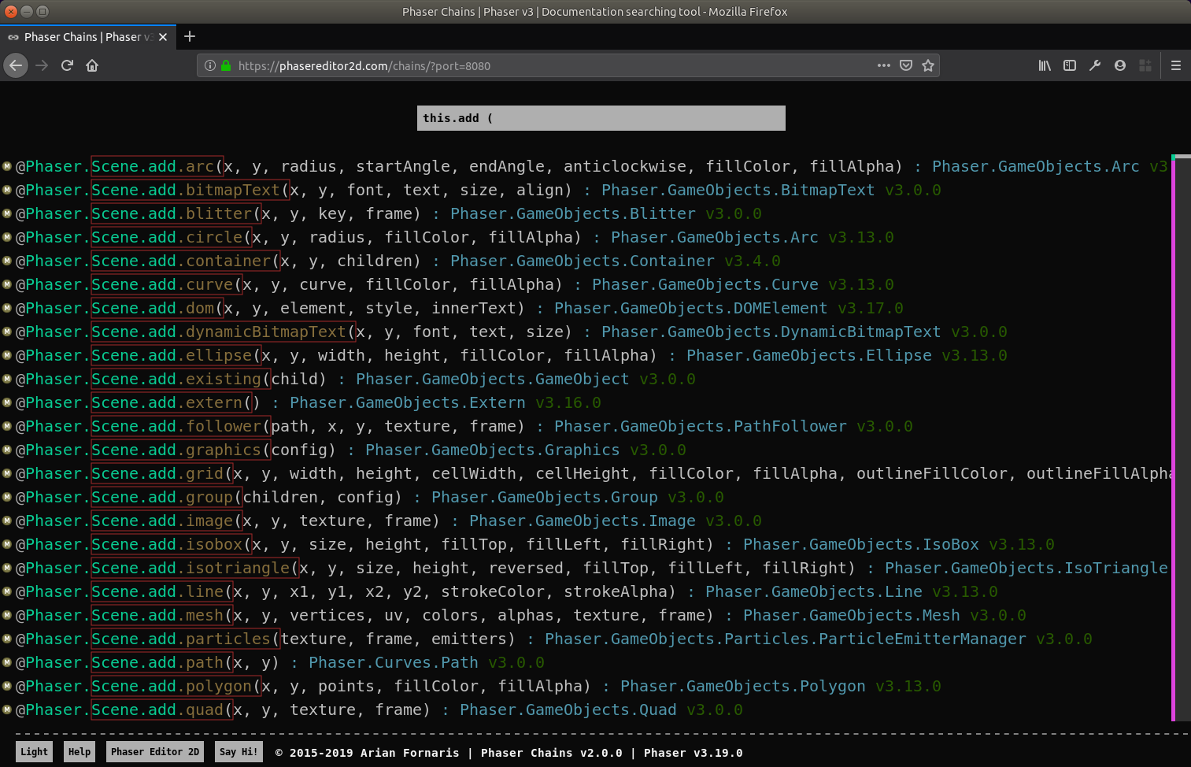The width and height of the screenshot is (1191, 767).
Task: Open the Library icon in toolbar
Action: point(1045,65)
